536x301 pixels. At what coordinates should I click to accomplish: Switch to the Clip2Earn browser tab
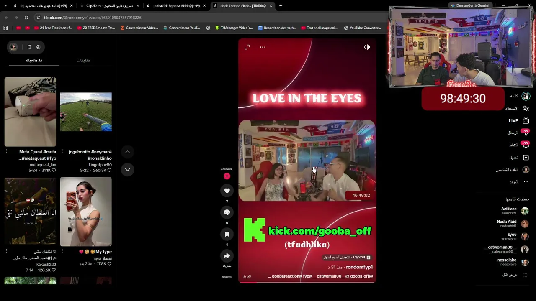click(x=110, y=6)
